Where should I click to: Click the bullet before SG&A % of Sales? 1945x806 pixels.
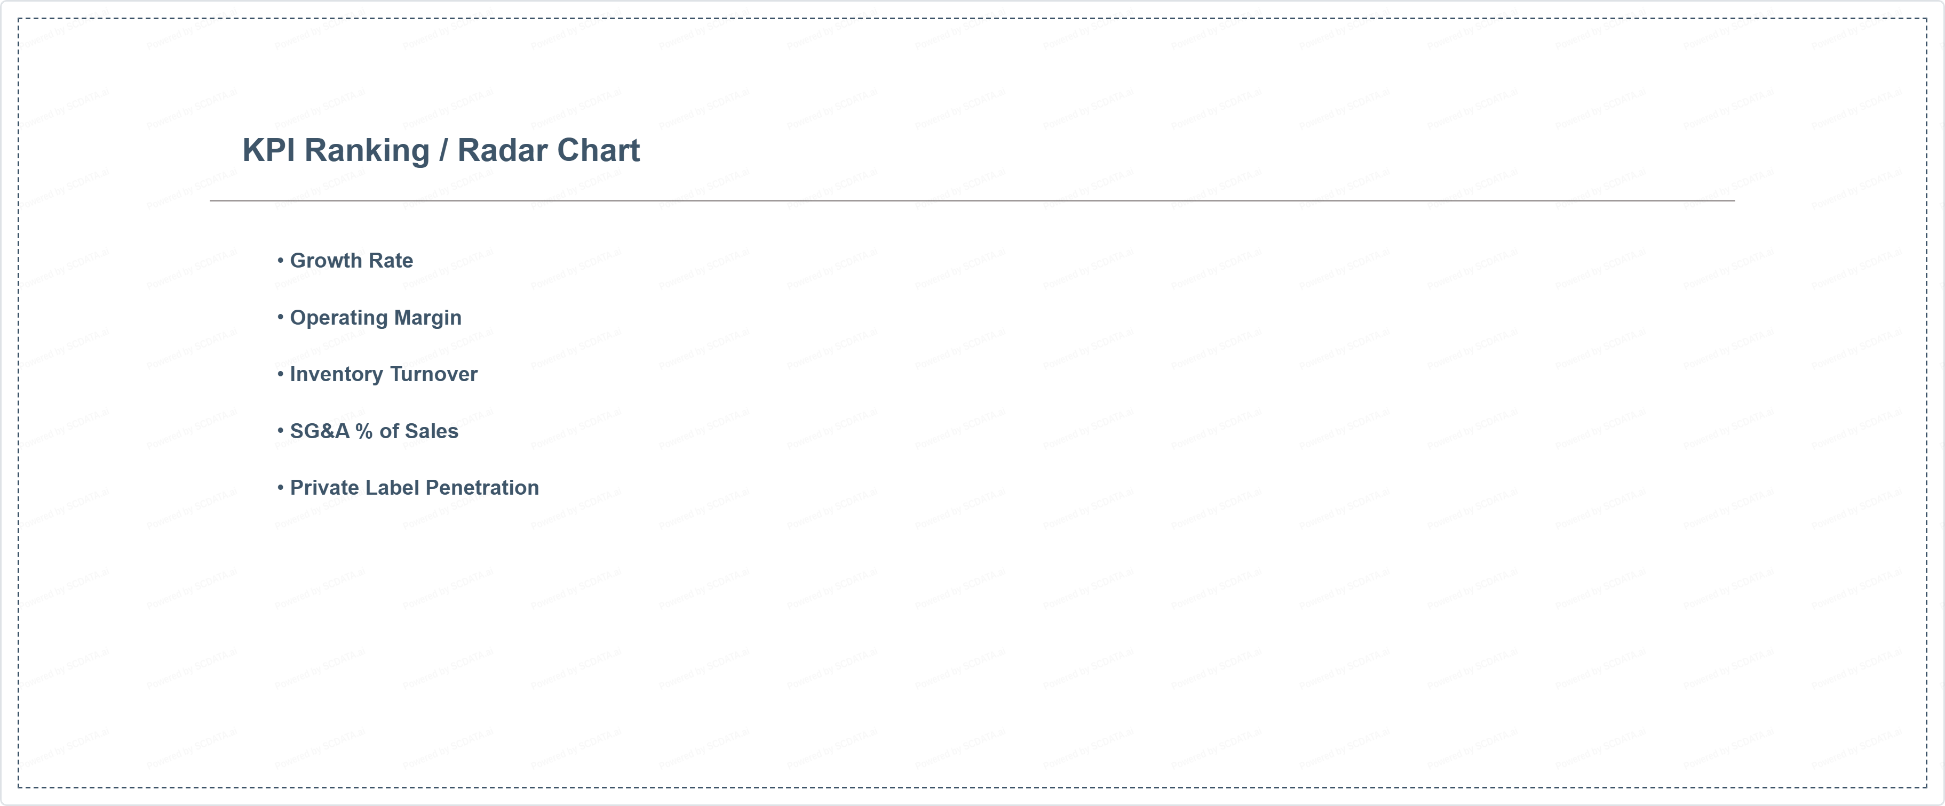click(281, 431)
